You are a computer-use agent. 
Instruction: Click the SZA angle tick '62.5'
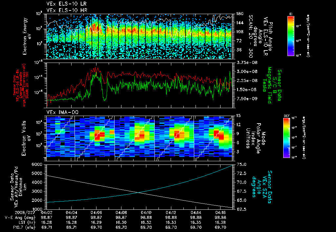241,209
